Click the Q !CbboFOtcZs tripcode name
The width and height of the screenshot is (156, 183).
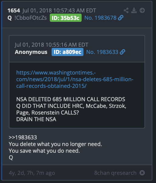tap(27, 18)
